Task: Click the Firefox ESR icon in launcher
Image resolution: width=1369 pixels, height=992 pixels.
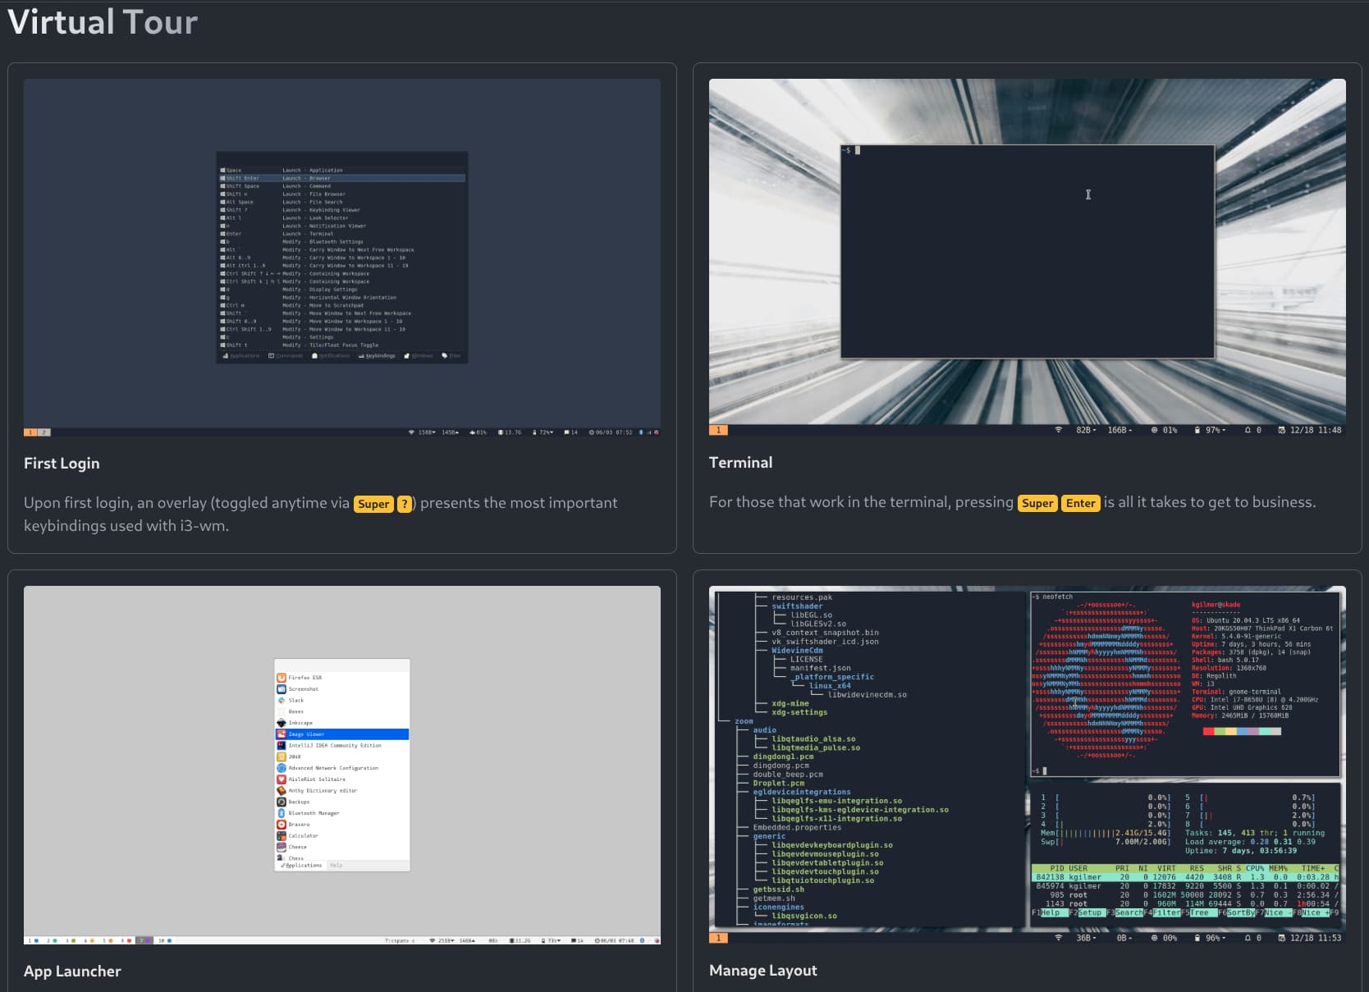Action: coord(282,678)
